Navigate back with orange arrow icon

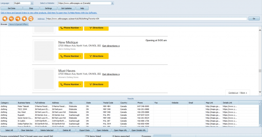click(x=11, y=19)
